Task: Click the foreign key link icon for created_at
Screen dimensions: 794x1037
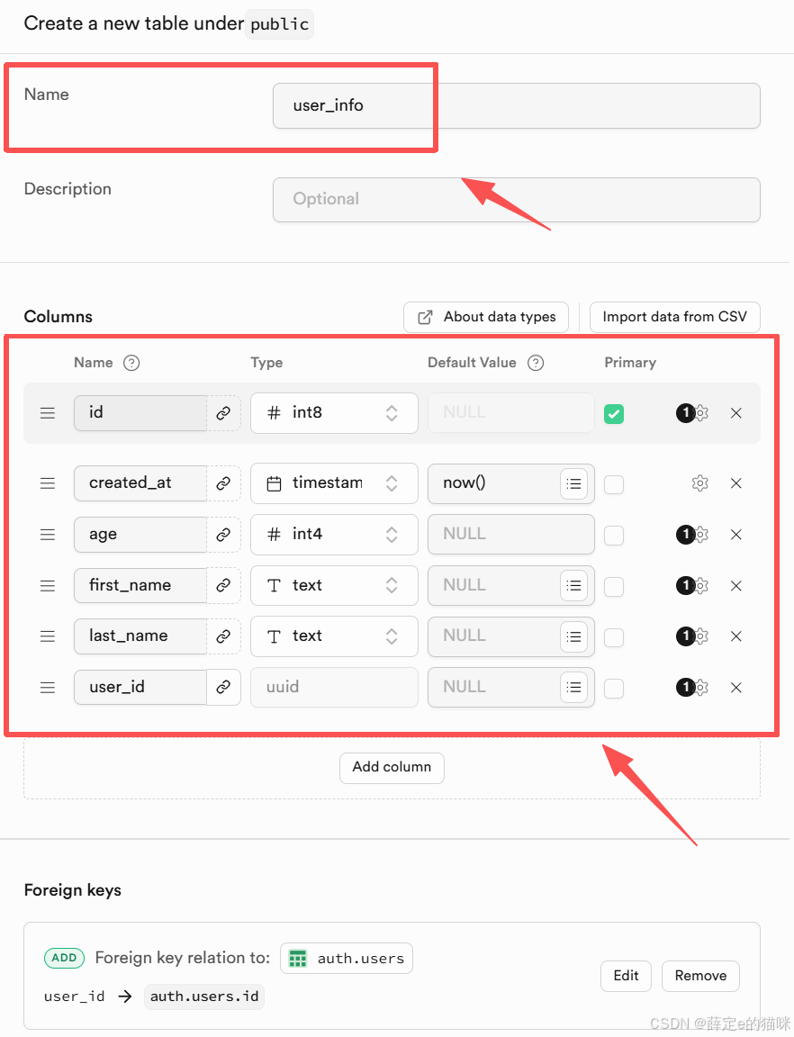Action: click(x=223, y=483)
